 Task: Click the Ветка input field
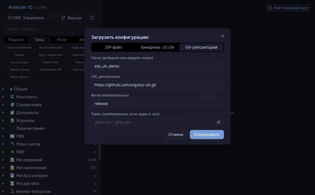[x=157, y=104]
